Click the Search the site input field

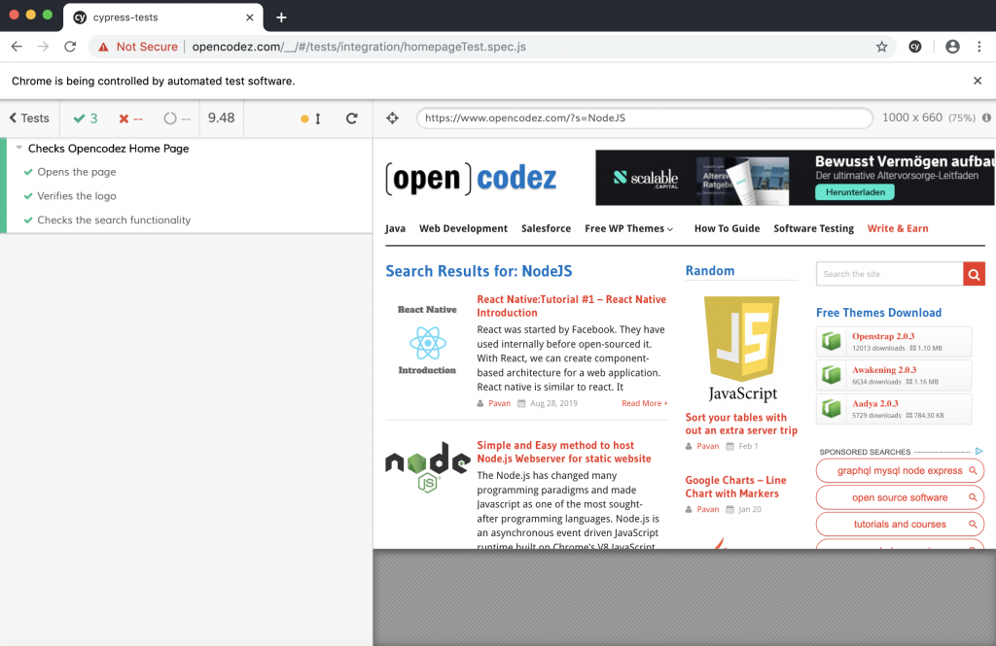[889, 274]
